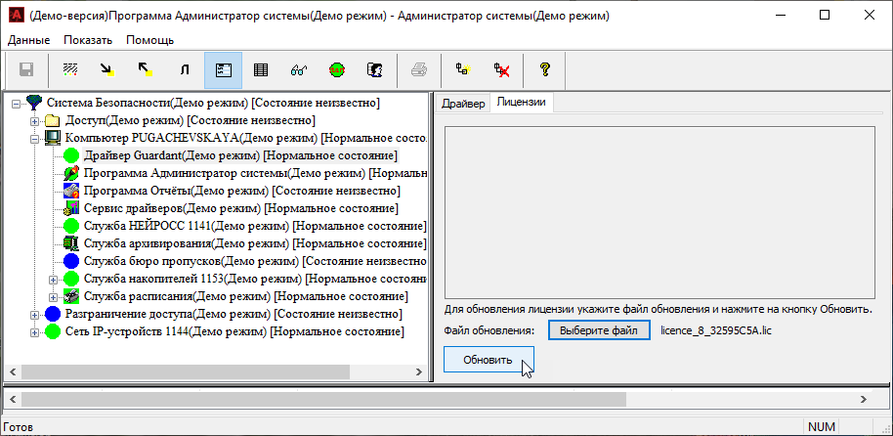Click the table grid icon in the toolbar
Image resolution: width=893 pixels, height=436 pixels.
click(261, 69)
